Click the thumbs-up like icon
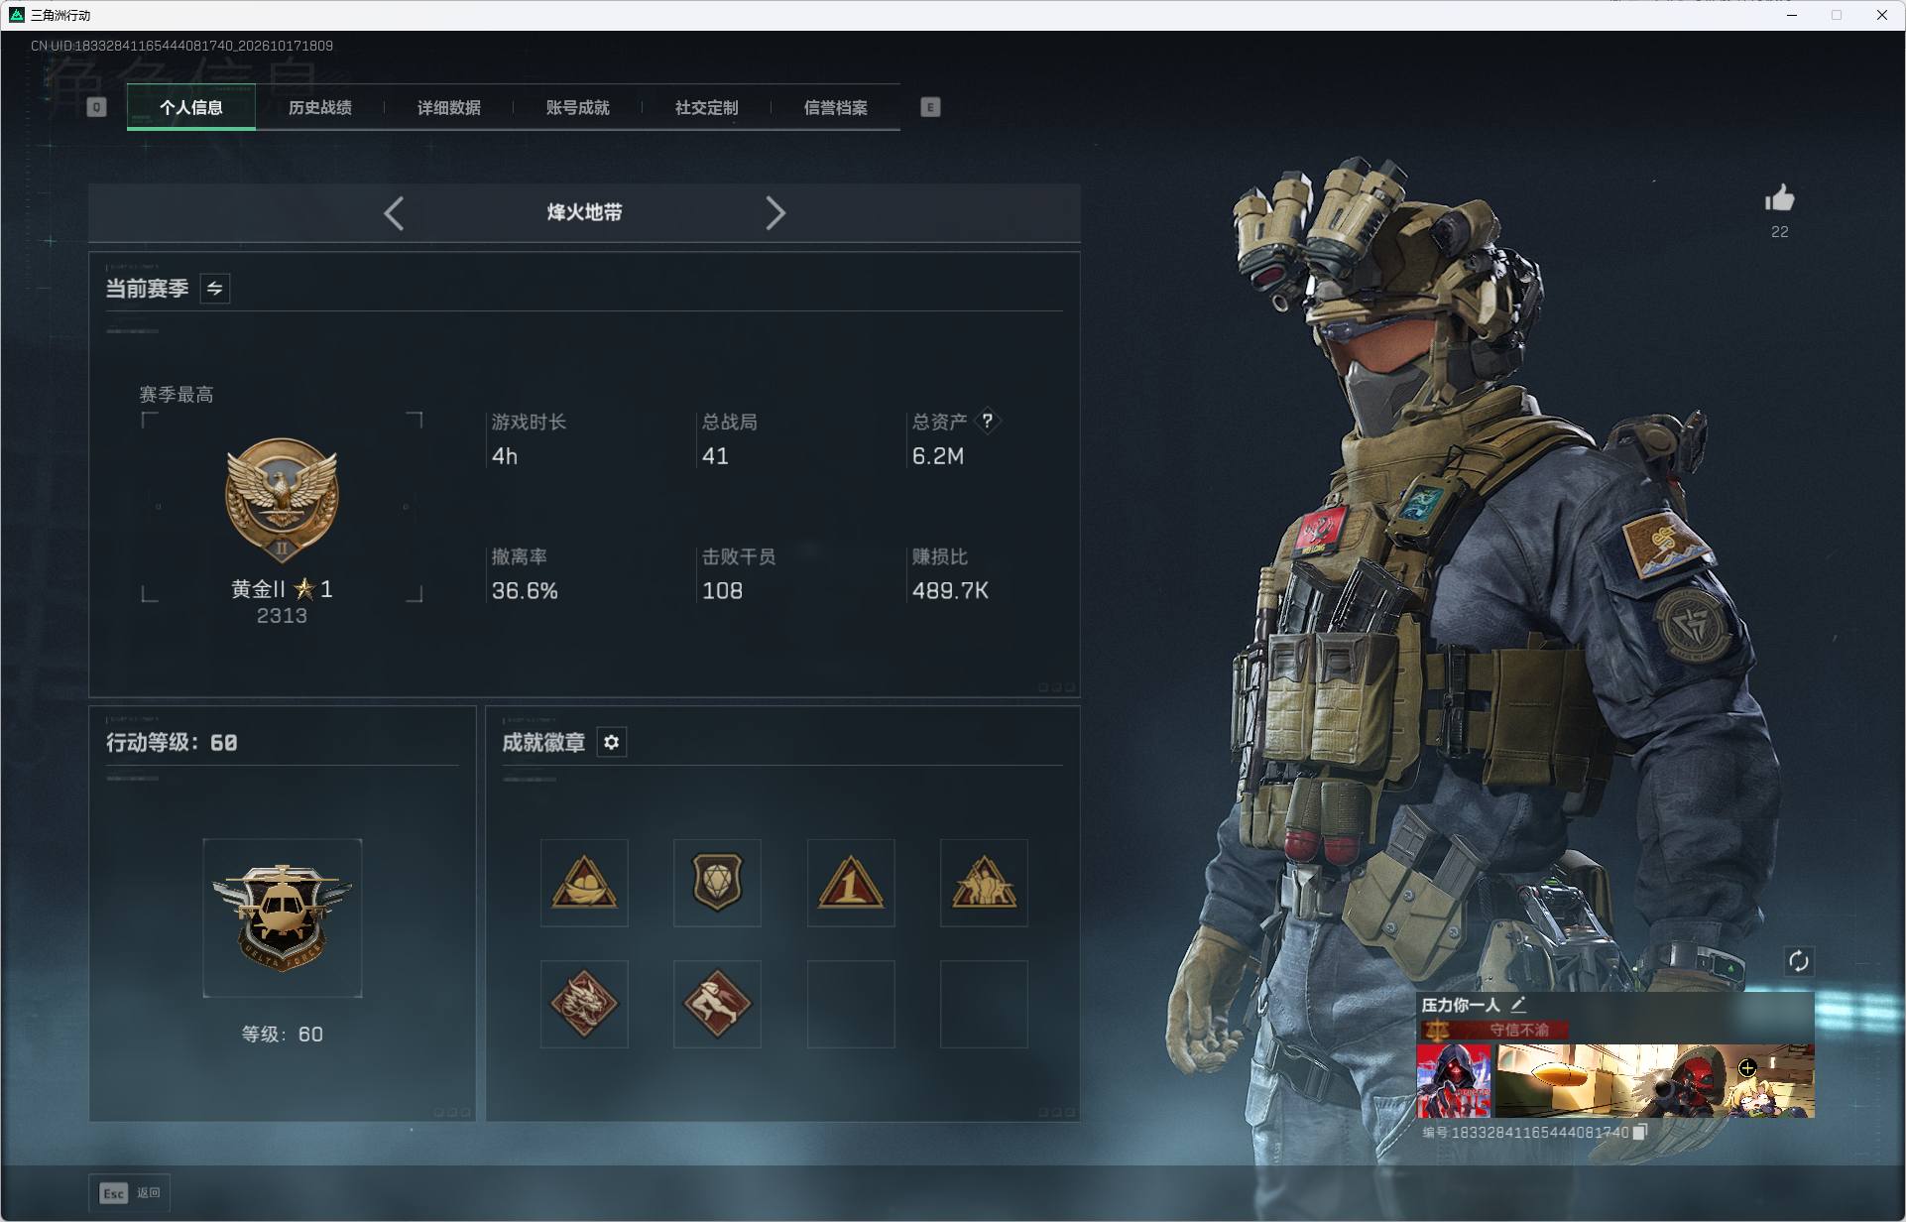 click(1780, 198)
